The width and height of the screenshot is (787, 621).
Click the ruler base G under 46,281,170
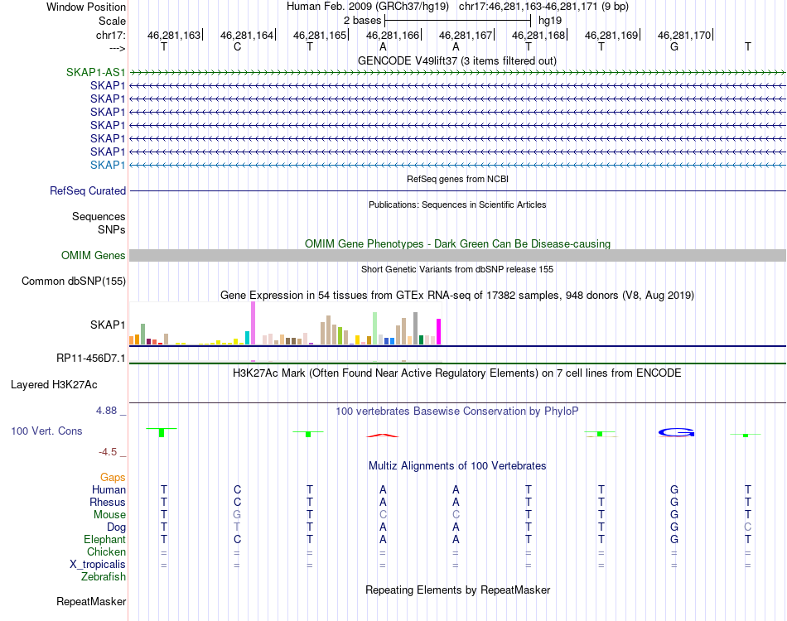674,46
